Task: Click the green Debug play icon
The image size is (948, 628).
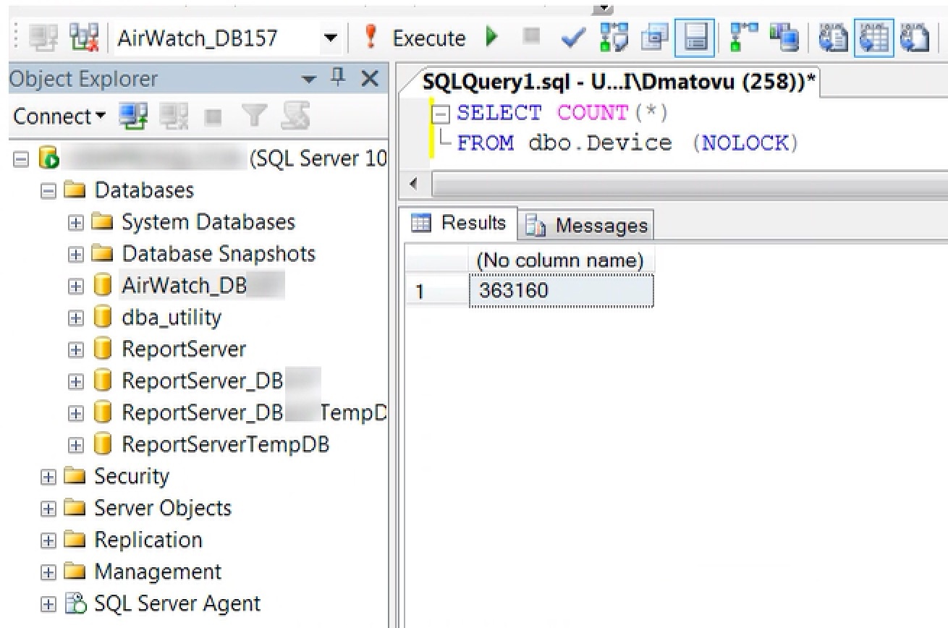Action: tap(492, 38)
